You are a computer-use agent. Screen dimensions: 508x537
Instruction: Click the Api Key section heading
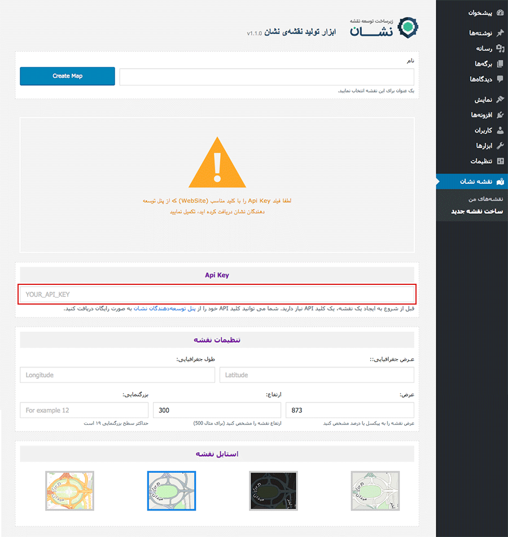pyautogui.click(x=217, y=275)
